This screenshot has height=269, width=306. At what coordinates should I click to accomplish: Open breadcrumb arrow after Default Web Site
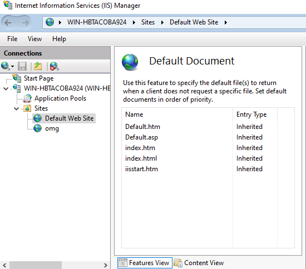226,22
